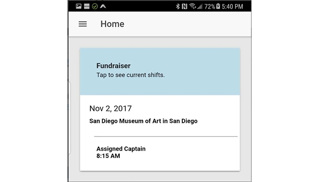Click the Home title in app bar
The width and height of the screenshot is (319, 182).
(112, 24)
